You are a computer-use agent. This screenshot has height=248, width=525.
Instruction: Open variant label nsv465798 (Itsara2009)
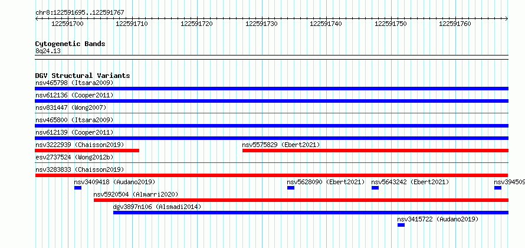click(x=74, y=83)
